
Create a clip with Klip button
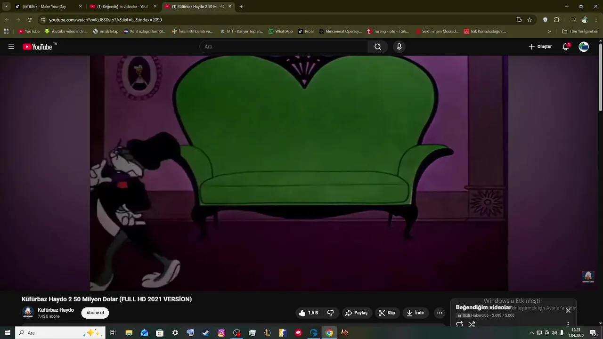point(387,313)
